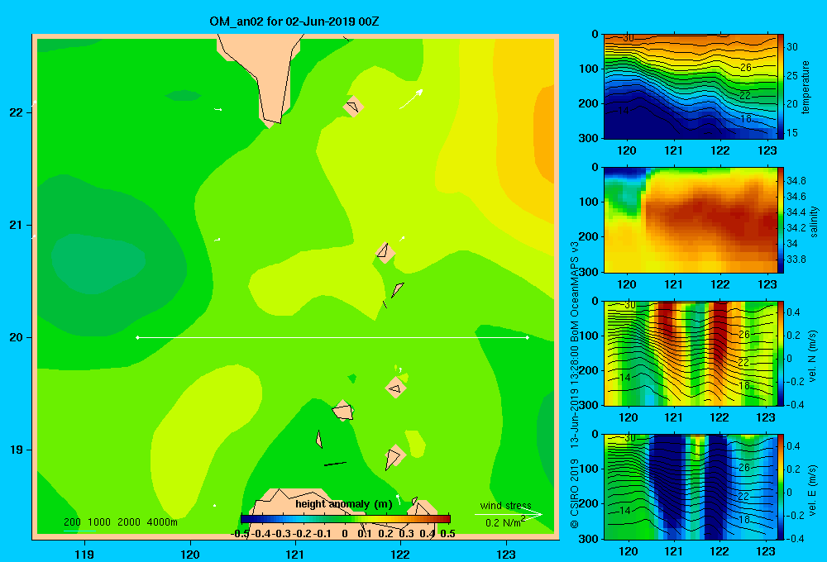The height and width of the screenshot is (562, 827).
Task: Click the orange high anomaly region on map
Action: tap(545, 136)
